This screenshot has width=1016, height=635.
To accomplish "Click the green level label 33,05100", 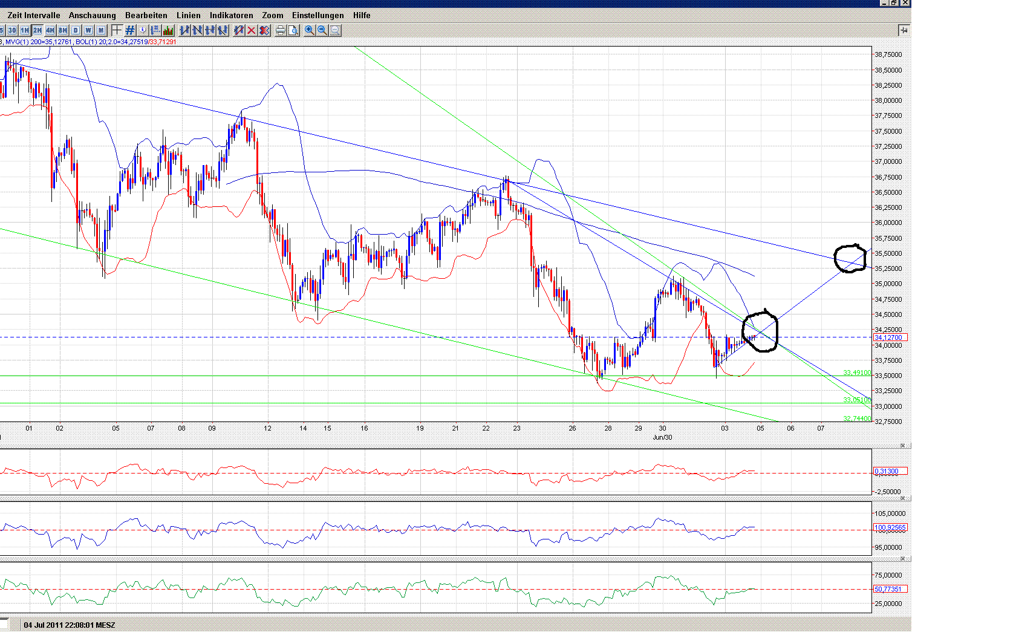I will 857,400.
